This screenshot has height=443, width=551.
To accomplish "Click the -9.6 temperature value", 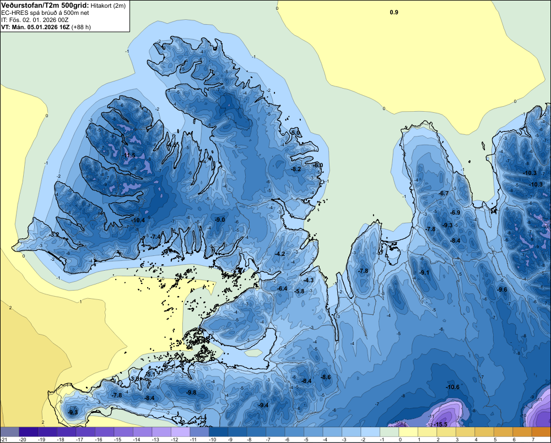I will (502, 289).
